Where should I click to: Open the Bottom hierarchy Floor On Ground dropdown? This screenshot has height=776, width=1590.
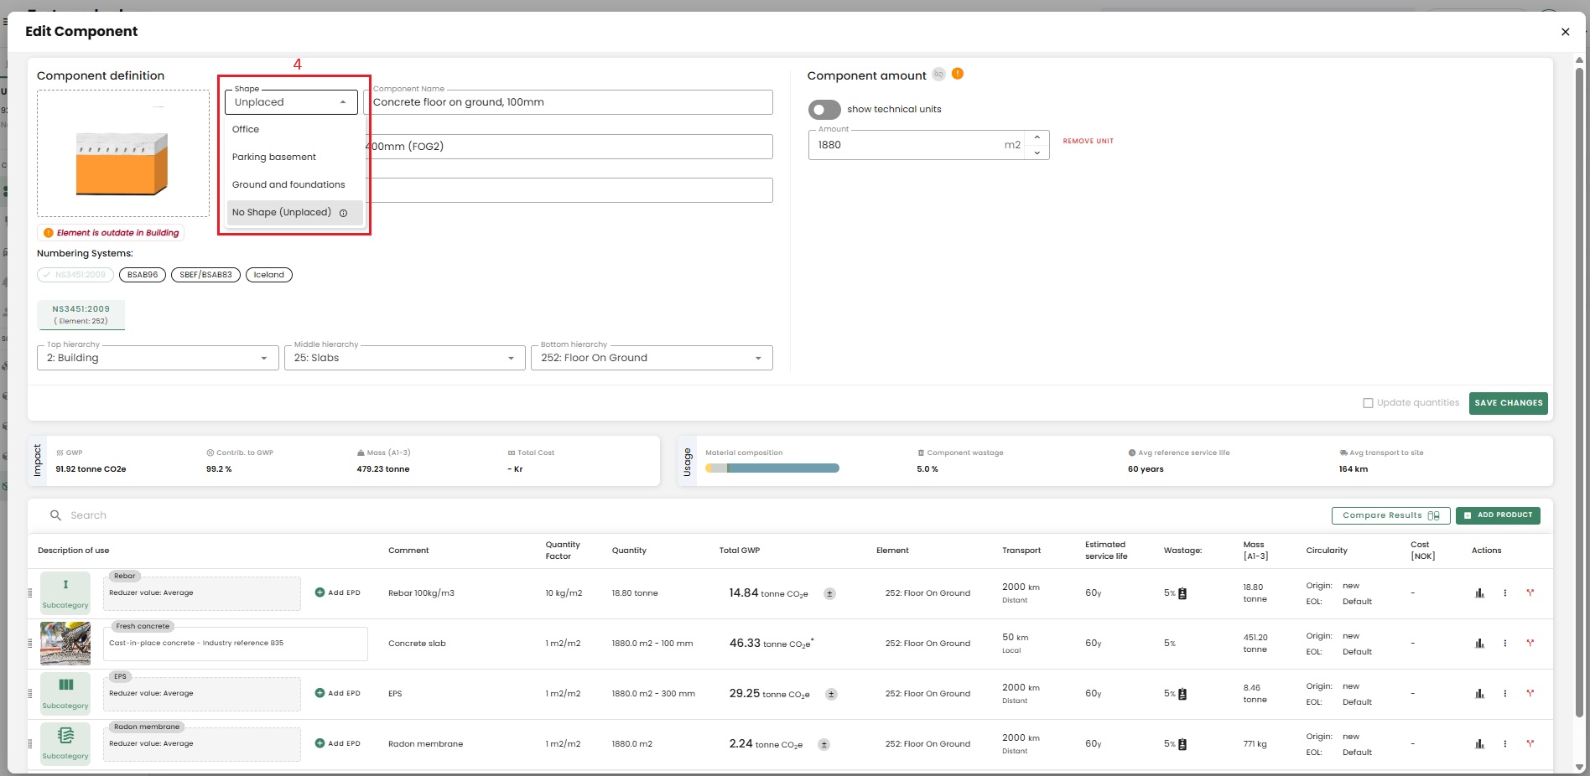click(651, 358)
